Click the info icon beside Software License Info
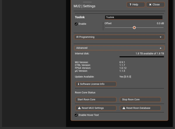The width and height of the screenshot is (175, 129). [x=78, y=84]
